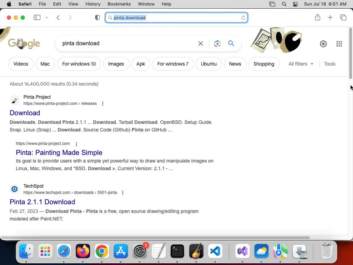
Task: Clear the Google search box with X
Action: [200, 43]
